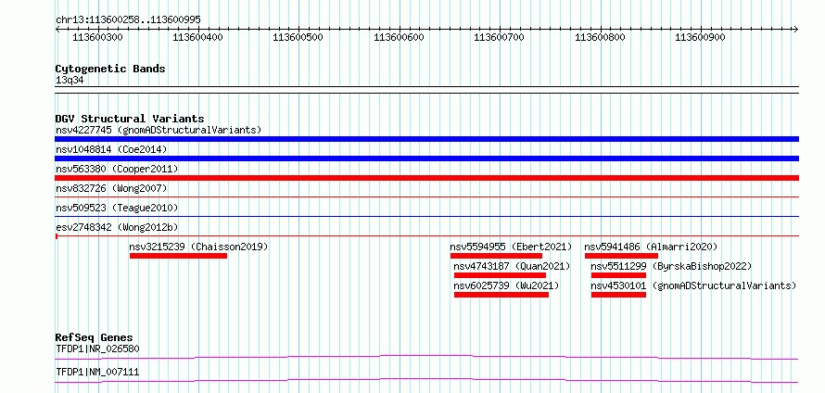Click the DGV Structural Variants track heading
This screenshot has width=825, height=393.
coord(130,119)
